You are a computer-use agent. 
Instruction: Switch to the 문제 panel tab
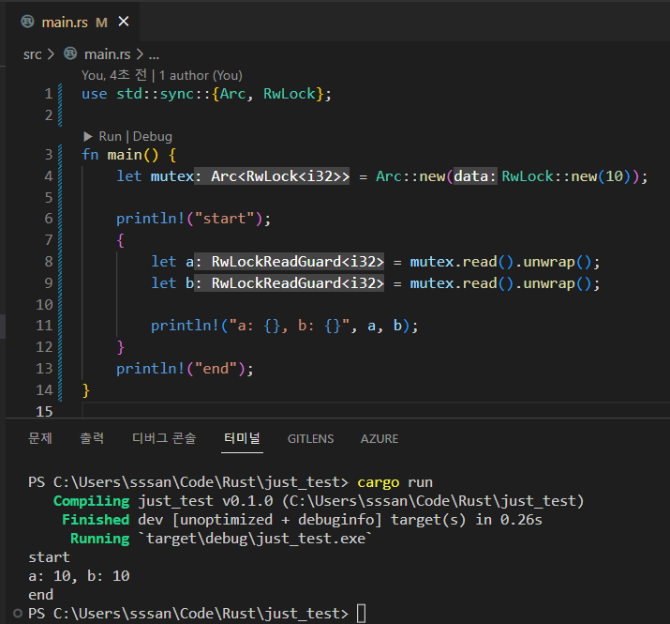pos(40,438)
